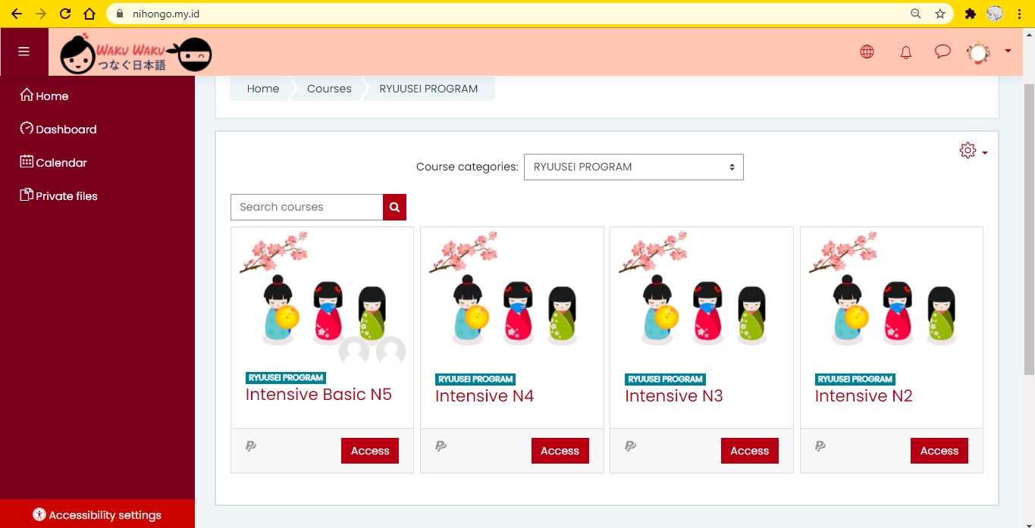The image size is (1035, 528).
Task: Bookmark this page with the star icon
Action: (x=940, y=14)
